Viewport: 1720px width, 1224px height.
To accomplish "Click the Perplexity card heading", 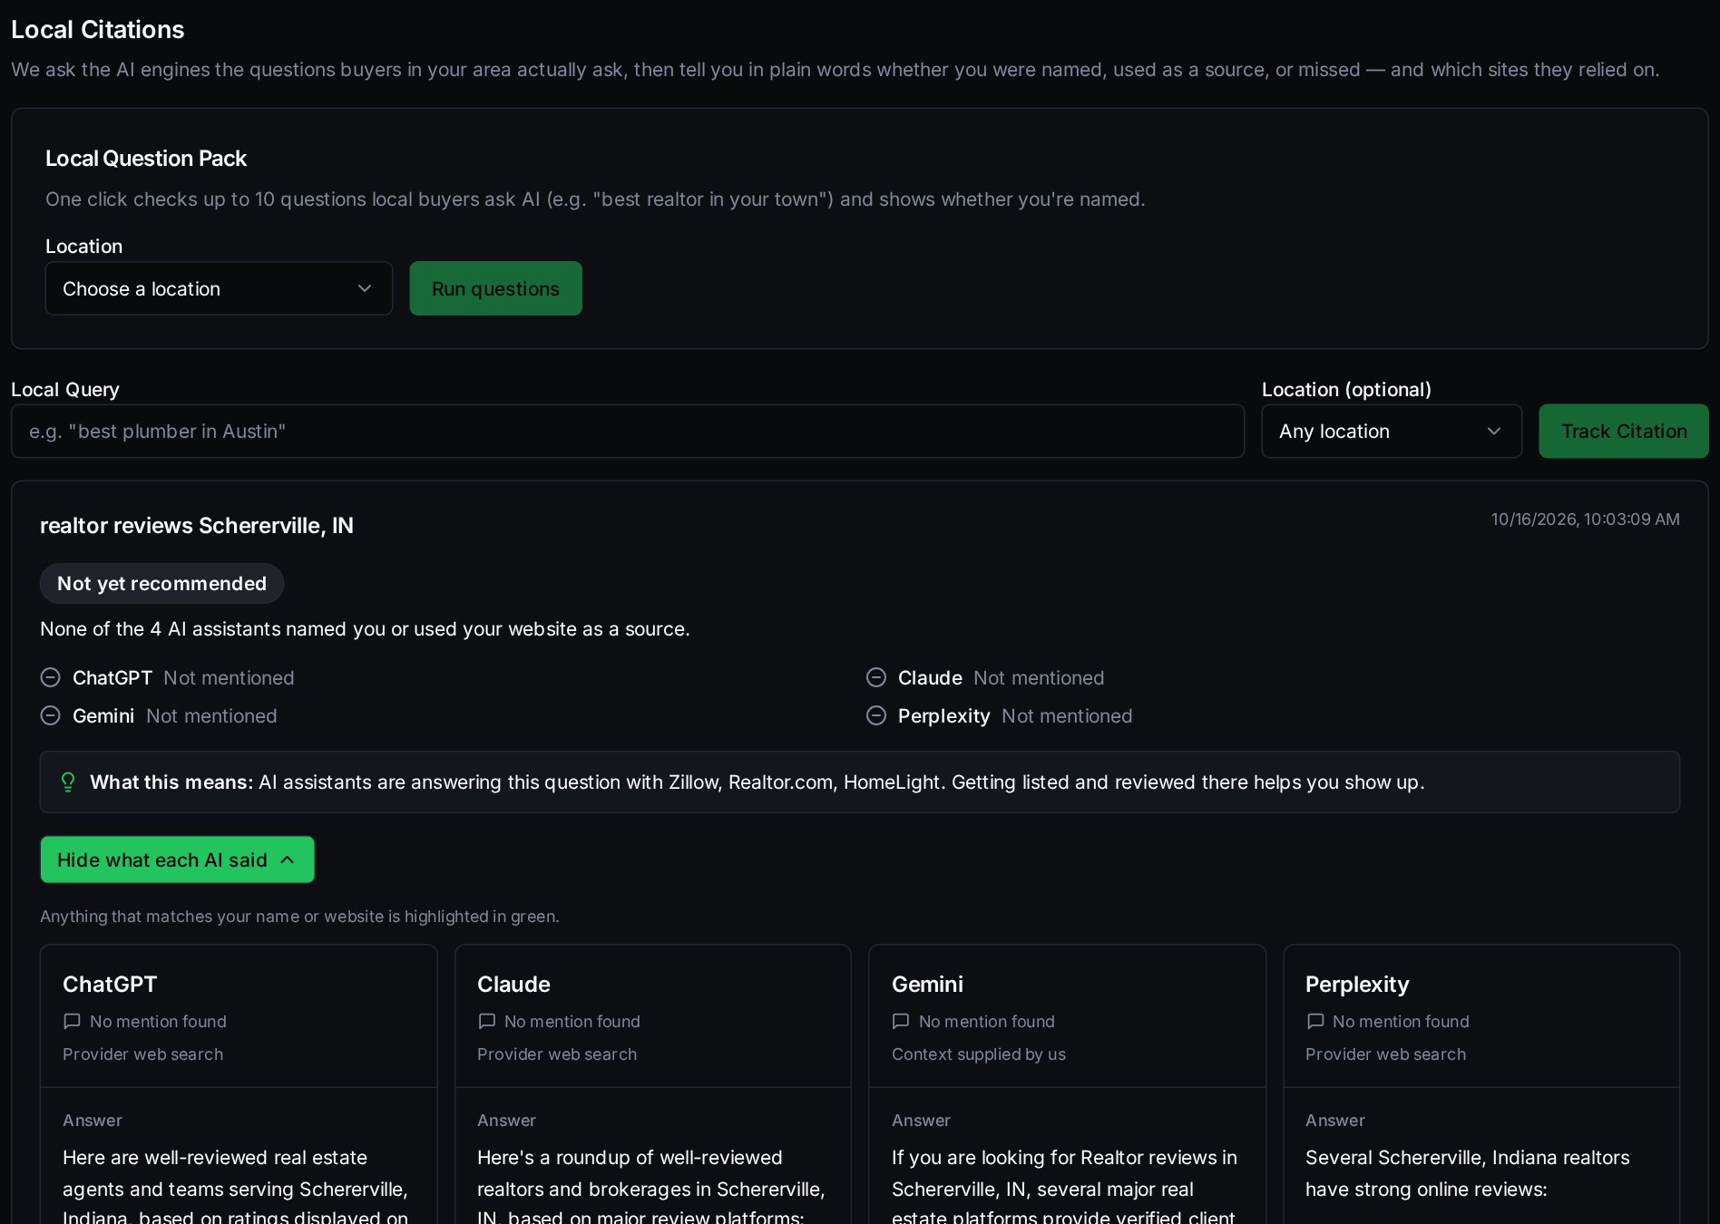I will tap(1357, 984).
